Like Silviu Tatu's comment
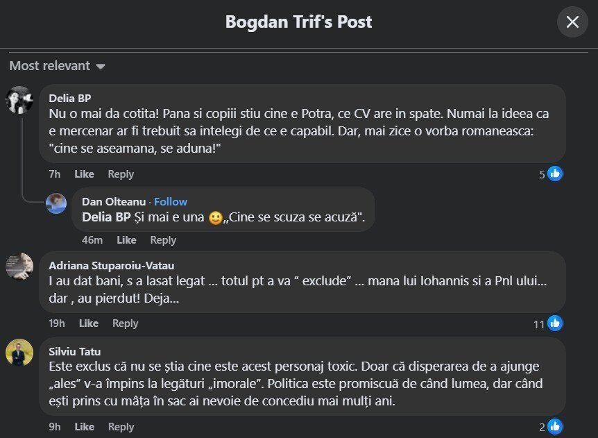Image resolution: width=598 pixels, height=438 pixels. 84,427
